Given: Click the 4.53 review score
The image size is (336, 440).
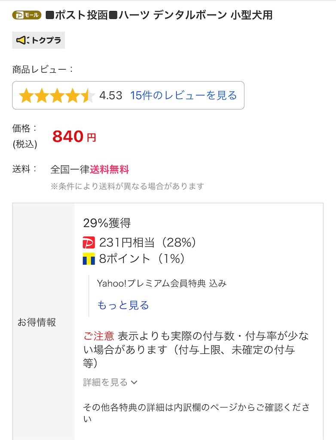Looking at the screenshot, I should click(x=110, y=96).
